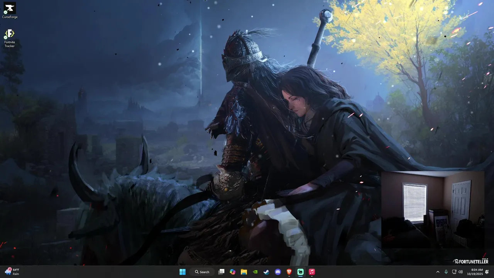Open the Windows Start menu
Screen dimensions: 494x278
click(183, 272)
